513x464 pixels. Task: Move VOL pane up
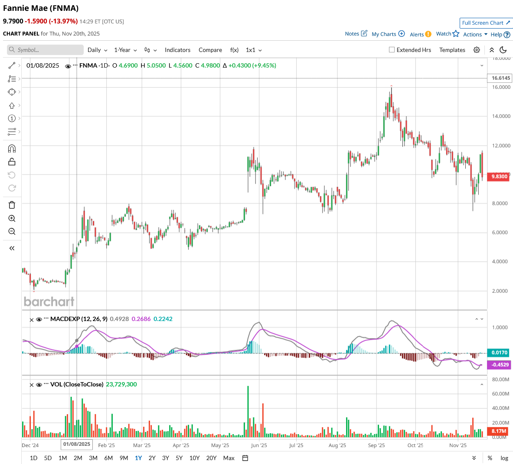point(482,385)
